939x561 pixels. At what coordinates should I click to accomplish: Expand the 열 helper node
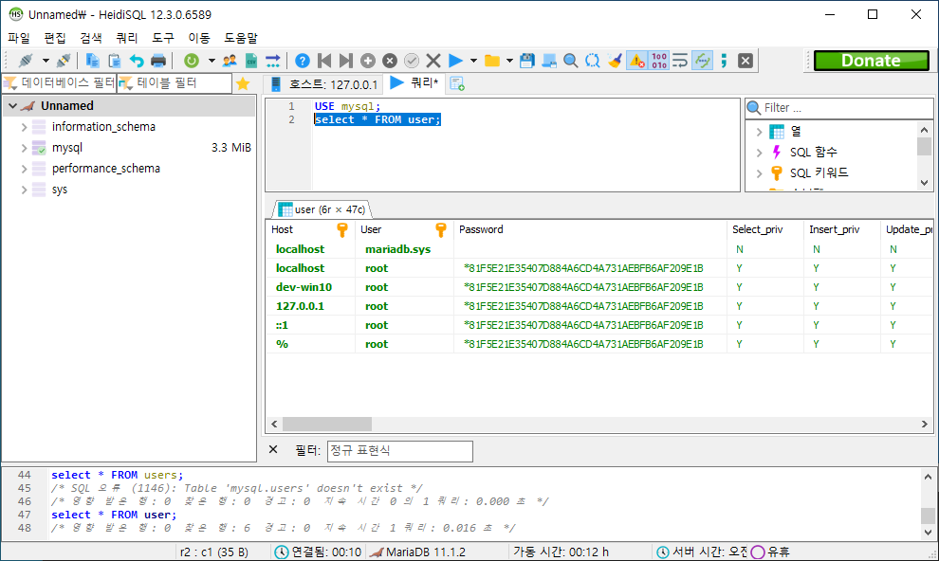click(x=760, y=132)
